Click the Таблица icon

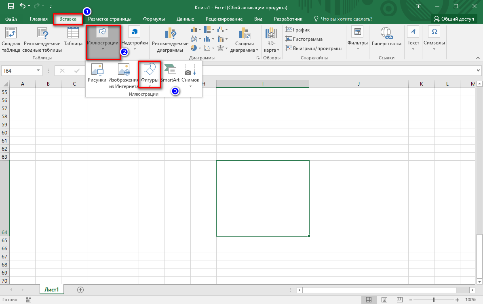tap(73, 33)
